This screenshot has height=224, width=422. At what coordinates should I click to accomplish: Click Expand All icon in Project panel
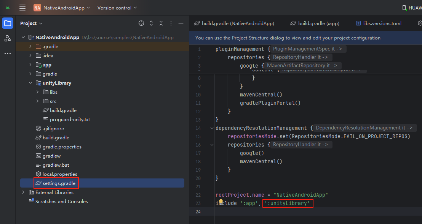point(151,23)
